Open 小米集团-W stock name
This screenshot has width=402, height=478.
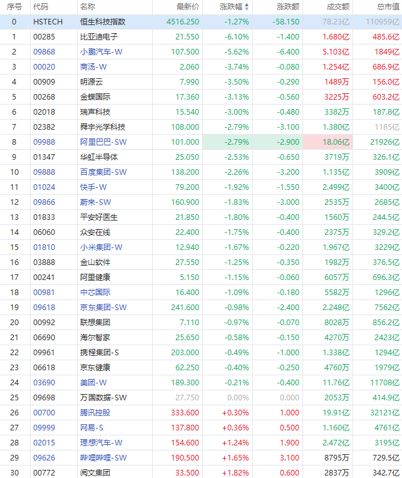coord(101,247)
